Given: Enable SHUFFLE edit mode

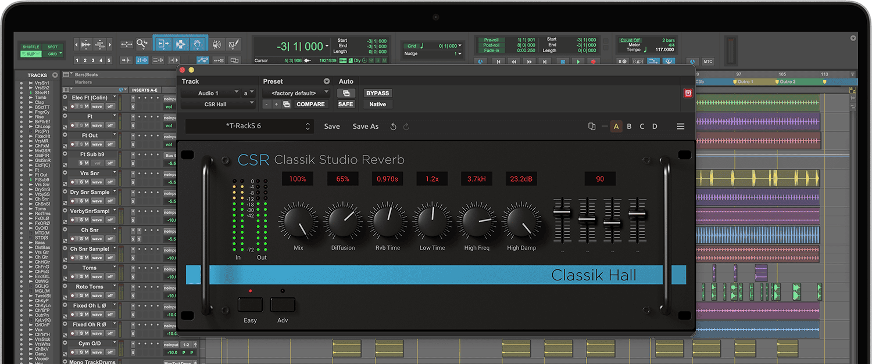Looking at the screenshot, I should click(30, 47).
